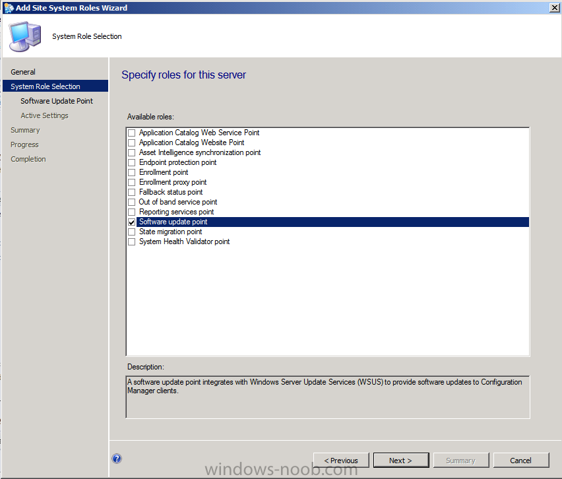The image size is (562, 479).
Task: Check the State migration point checkbox
Action: tap(131, 232)
